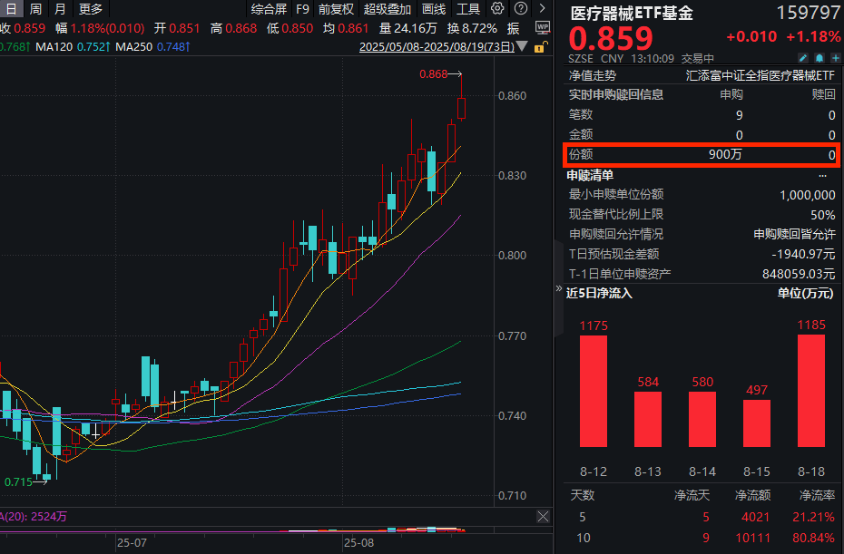Switch to the 周 weekly chart tab
Screen dimensions: 844x554
(34, 8)
